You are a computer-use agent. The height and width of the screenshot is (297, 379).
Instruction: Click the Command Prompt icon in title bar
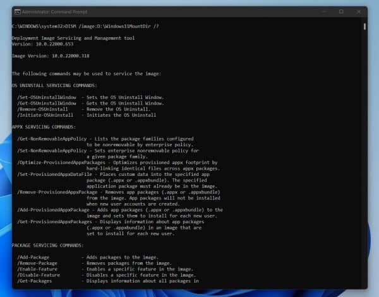click(16, 11)
